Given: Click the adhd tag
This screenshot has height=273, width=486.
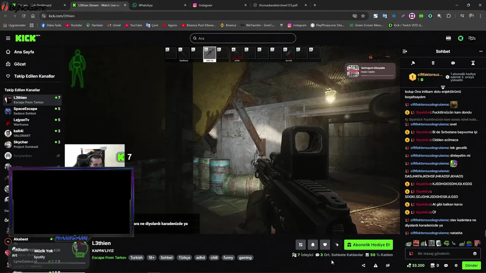Looking at the screenshot, I should [x=200, y=257].
